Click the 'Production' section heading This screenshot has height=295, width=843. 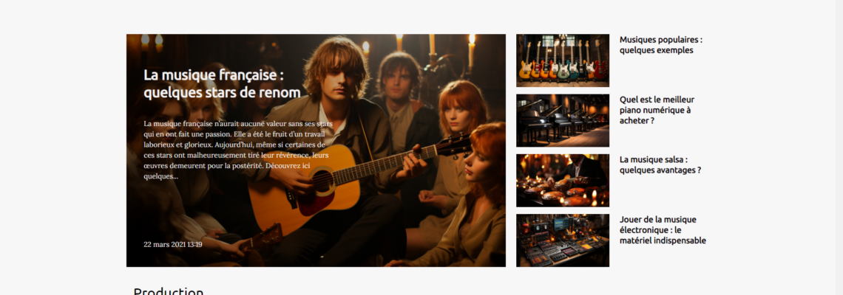pyautogui.click(x=169, y=291)
